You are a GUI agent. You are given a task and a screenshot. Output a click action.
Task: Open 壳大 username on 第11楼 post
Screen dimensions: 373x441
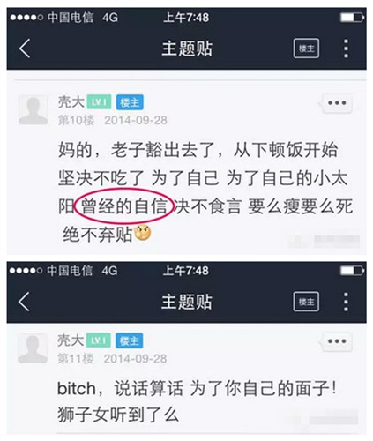(71, 340)
